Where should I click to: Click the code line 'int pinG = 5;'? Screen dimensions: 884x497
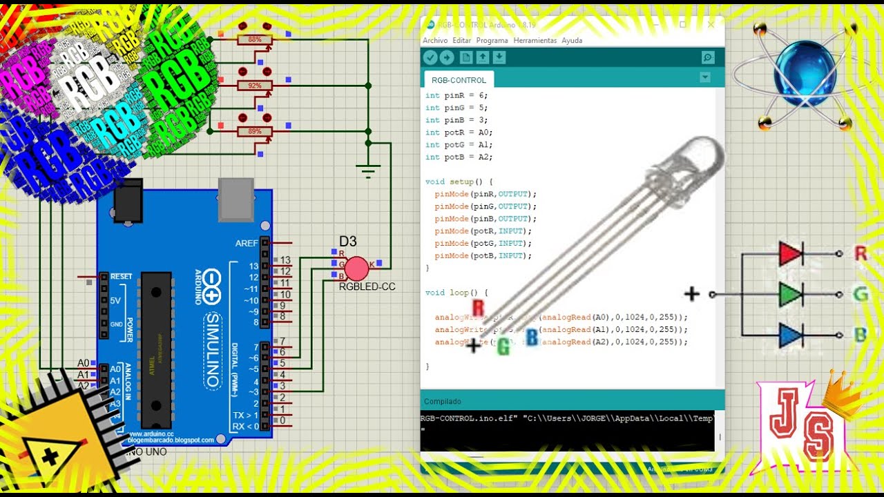pyautogui.click(x=457, y=108)
